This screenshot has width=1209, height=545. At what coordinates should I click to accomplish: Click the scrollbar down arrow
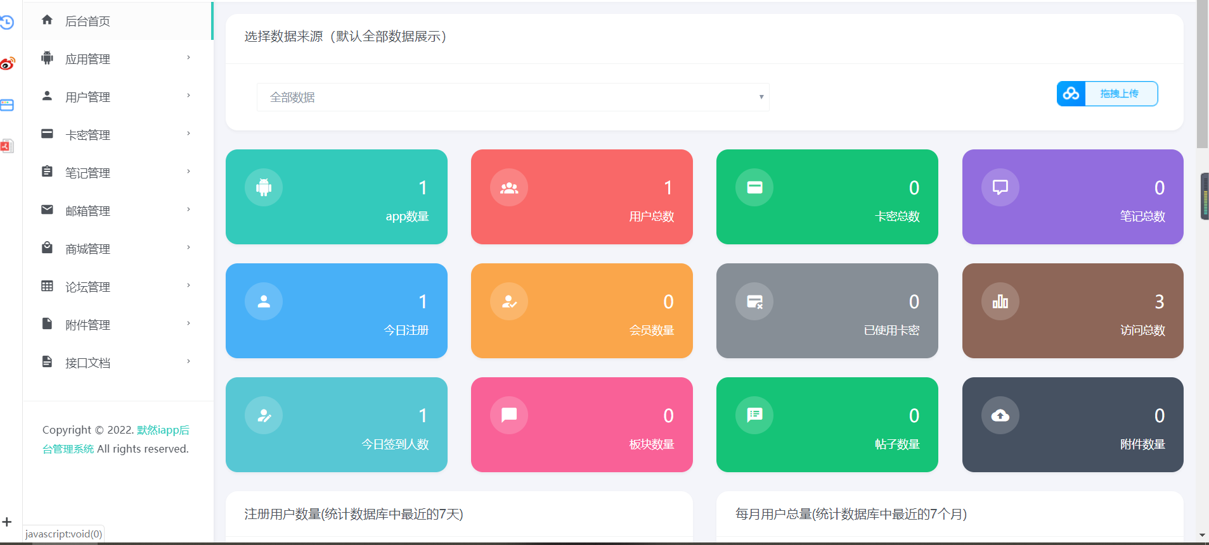click(1202, 536)
